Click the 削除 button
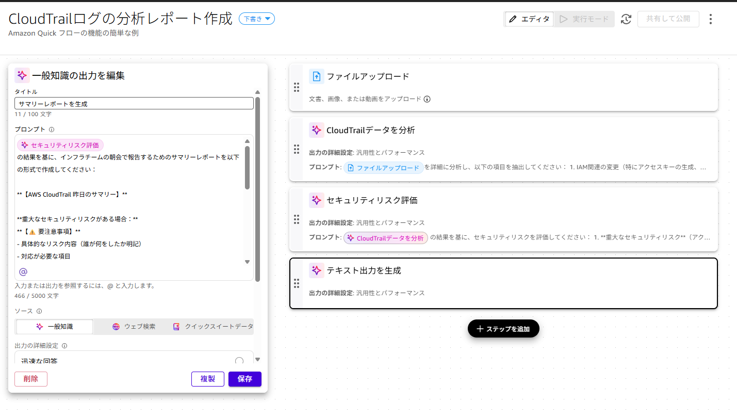Screen dimensions: 737x417 [x=31, y=379]
